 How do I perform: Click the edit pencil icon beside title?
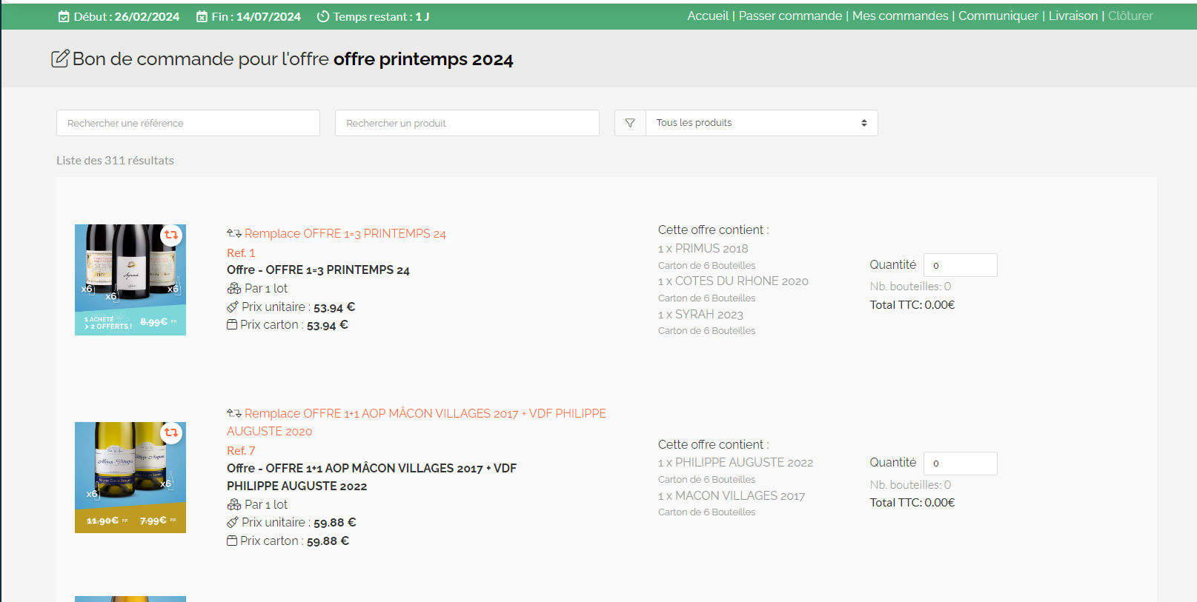coord(60,58)
